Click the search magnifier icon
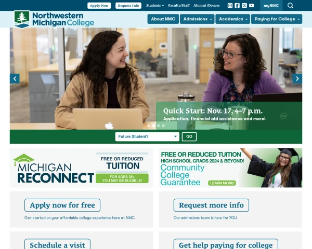This screenshot has height=249, width=312. point(290,6)
